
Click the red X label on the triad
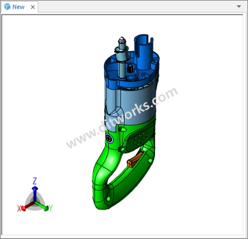(19, 208)
